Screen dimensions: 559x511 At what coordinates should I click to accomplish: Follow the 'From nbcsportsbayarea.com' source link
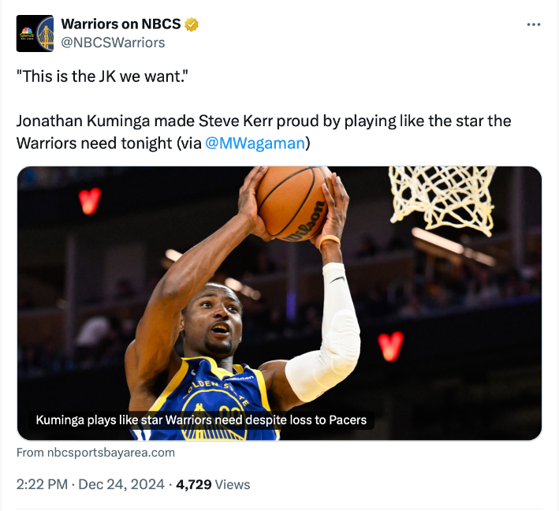coord(95,453)
